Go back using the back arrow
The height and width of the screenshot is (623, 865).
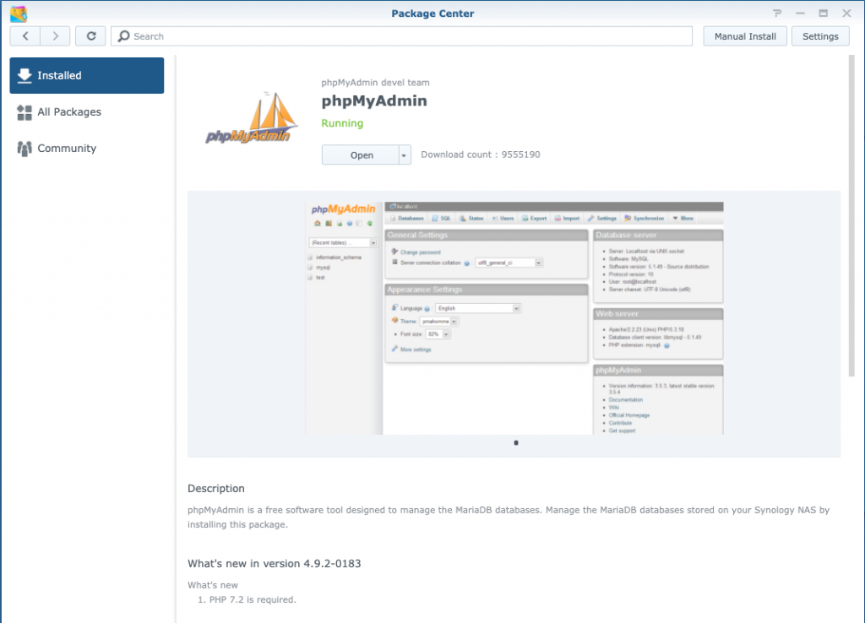tap(25, 36)
